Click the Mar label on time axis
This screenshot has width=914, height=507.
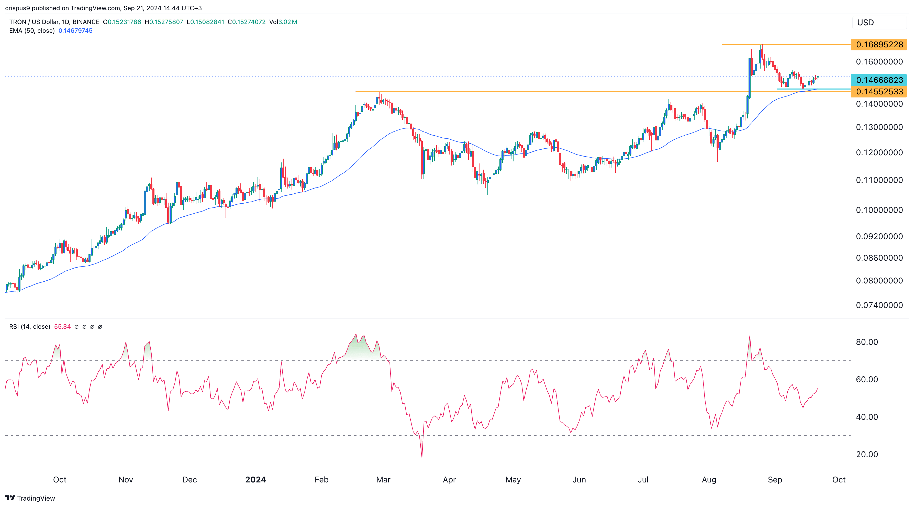pyautogui.click(x=383, y=480)
